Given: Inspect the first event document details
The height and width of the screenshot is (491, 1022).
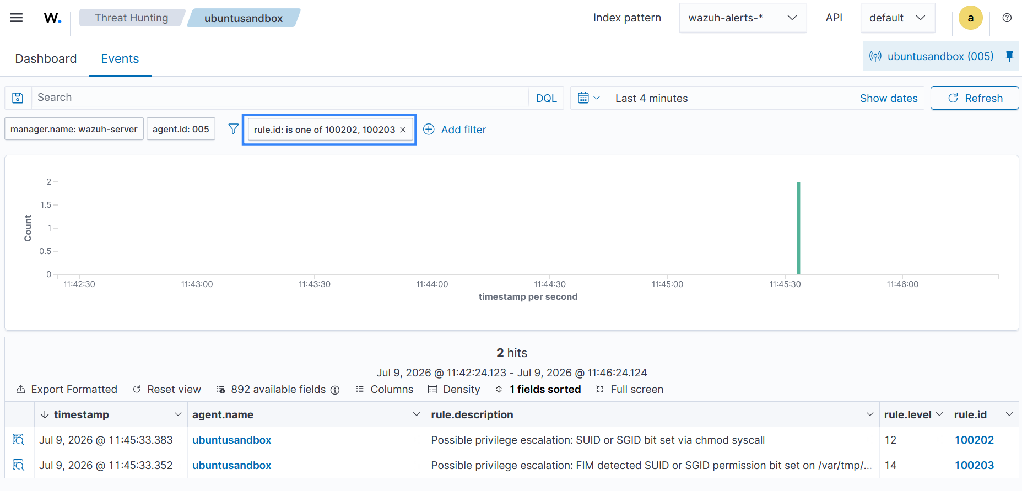Looking at the screenshot, I should coord(19,440).
